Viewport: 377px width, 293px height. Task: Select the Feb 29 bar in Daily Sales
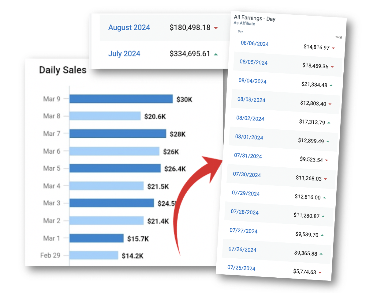pos(94,255)
